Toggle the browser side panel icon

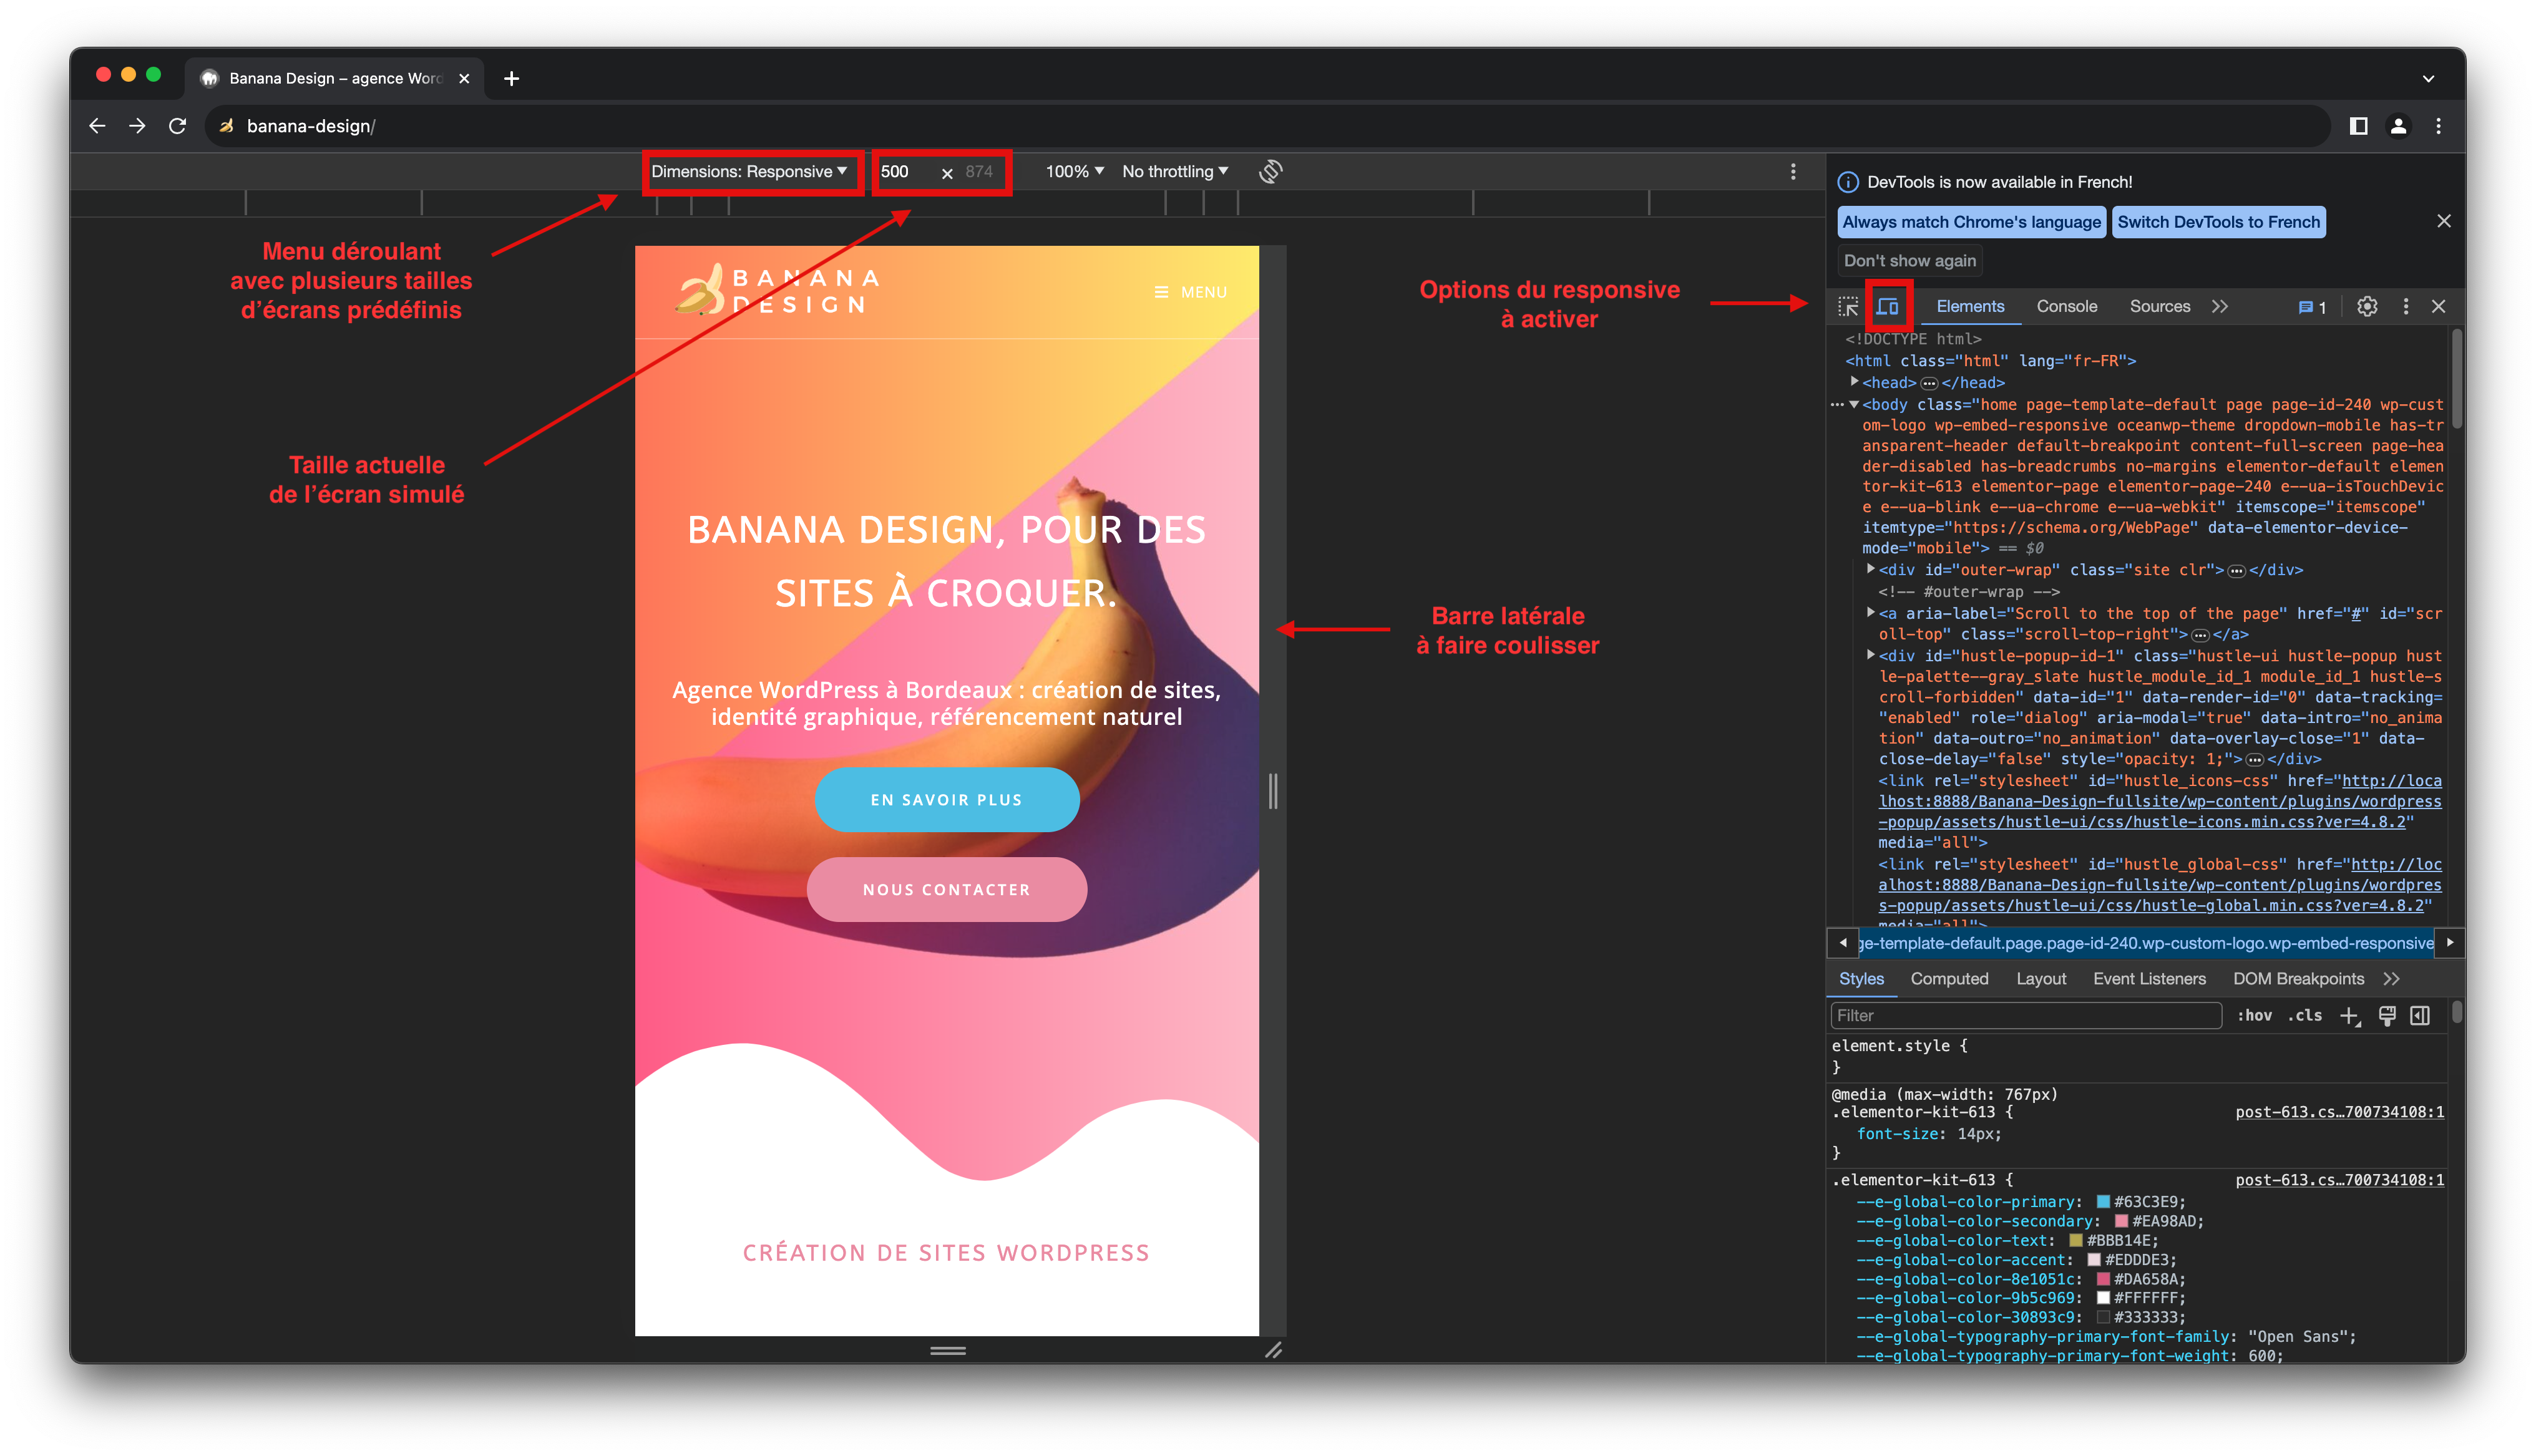coord(2358,126)
